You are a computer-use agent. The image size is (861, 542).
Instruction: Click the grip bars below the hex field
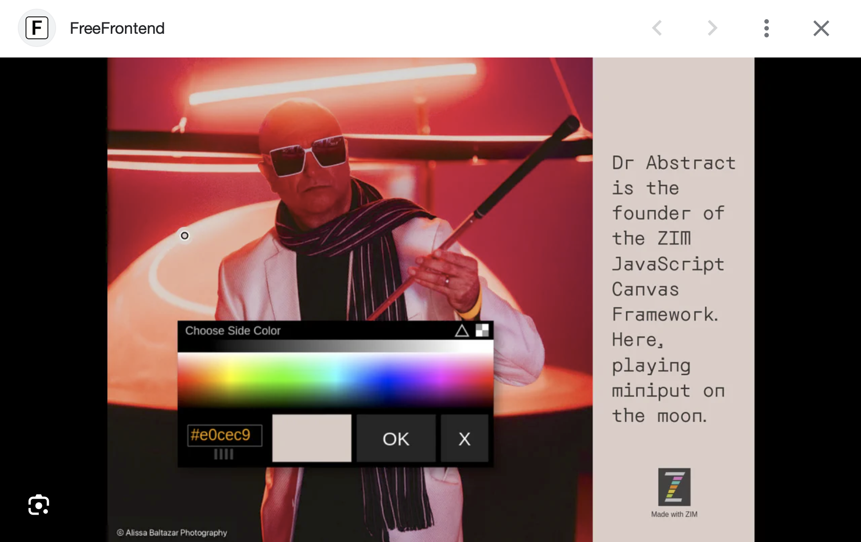pyautogui.click(x=223, y=454)
